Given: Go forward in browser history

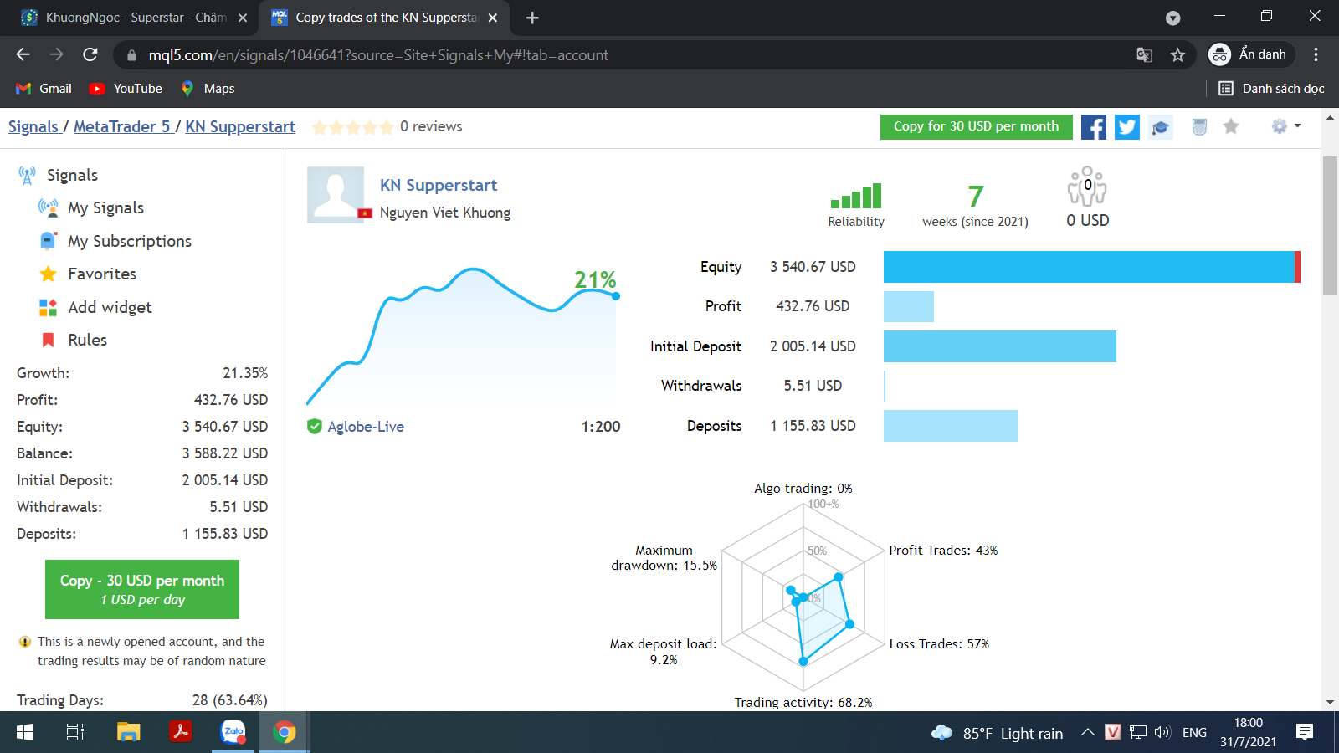Looking at the screenshot, I should (56, 54).
